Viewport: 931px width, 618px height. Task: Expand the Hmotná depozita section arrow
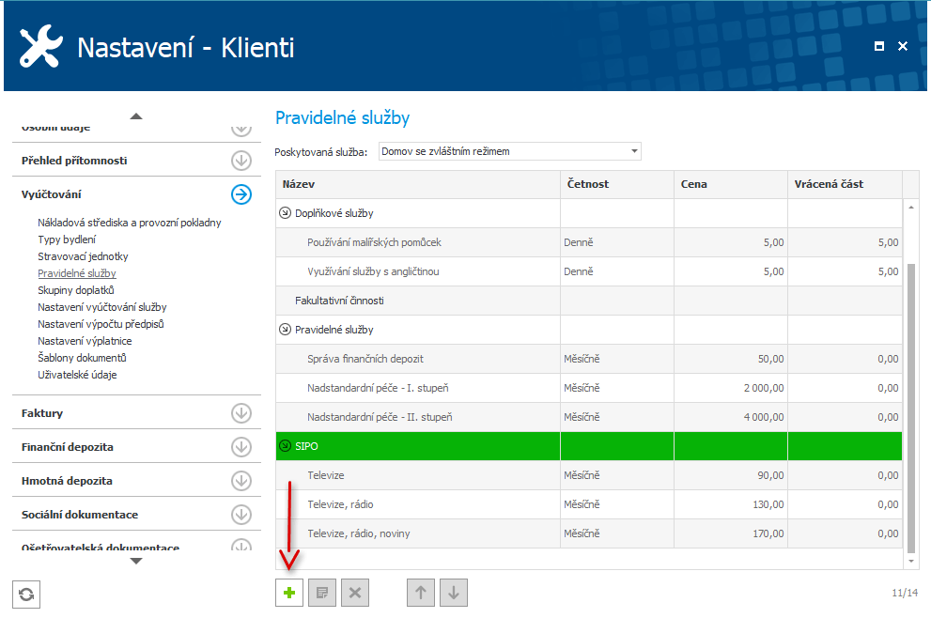click(241, 481)
